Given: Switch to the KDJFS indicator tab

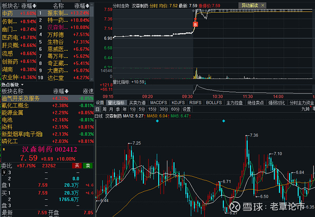Looking at the screenshot, I should click(178, 103).
